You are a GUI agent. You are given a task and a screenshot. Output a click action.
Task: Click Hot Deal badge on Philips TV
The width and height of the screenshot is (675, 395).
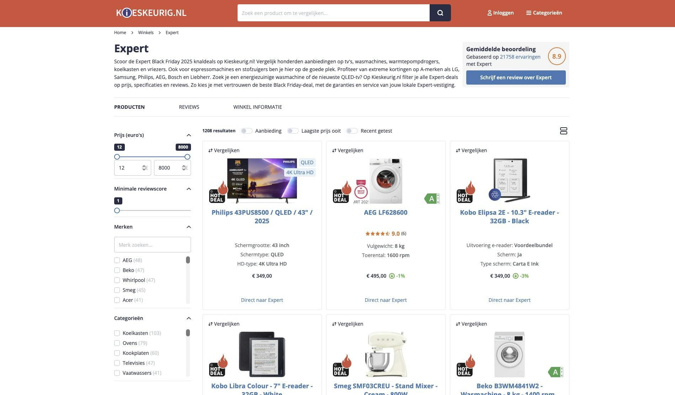tap(218, 192)
